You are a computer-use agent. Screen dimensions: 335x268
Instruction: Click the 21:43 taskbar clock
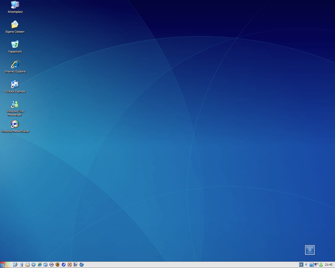point(328,265)
